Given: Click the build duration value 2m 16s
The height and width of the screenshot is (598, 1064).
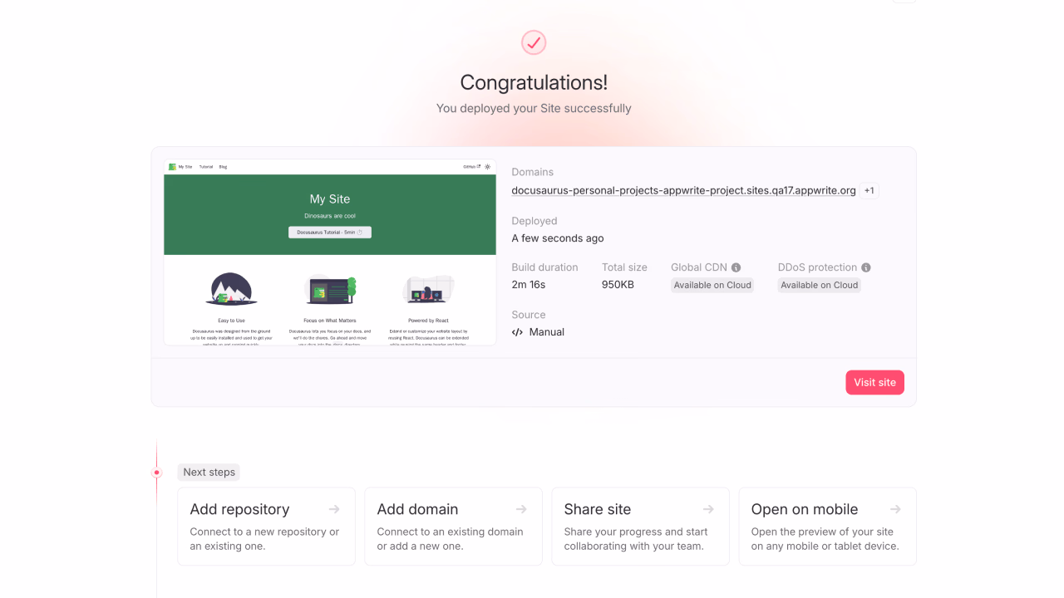Looking at the screenshot, I should click(529, 284).
